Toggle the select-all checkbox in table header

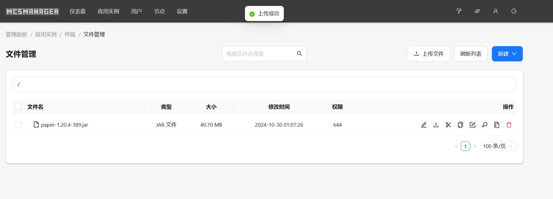click(19, 107)
